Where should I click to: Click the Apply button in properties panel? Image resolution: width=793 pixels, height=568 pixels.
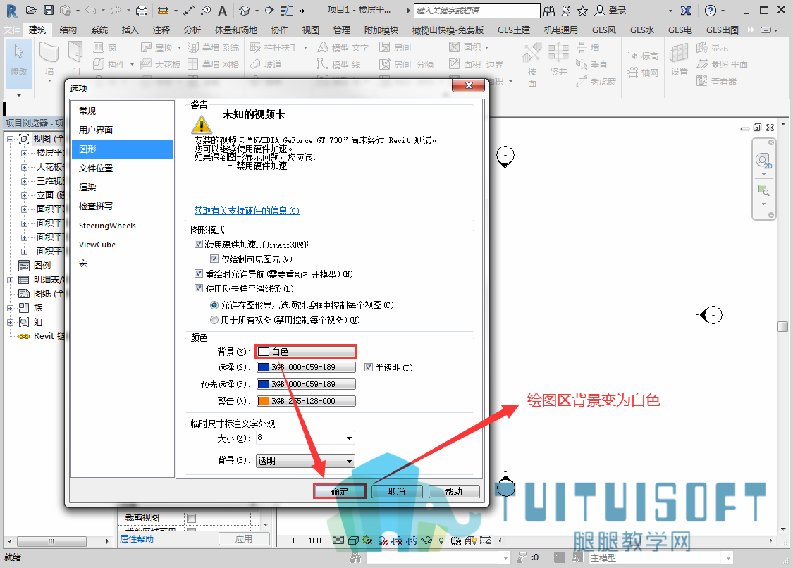tap(244, 539)
